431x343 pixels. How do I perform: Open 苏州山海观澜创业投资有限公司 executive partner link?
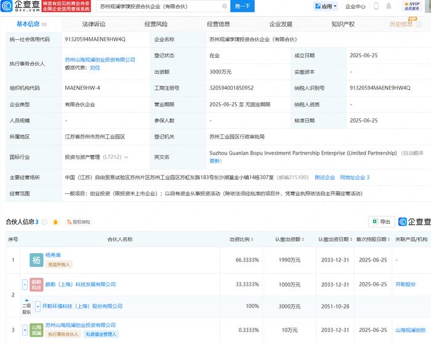click(x=100, y=60)
